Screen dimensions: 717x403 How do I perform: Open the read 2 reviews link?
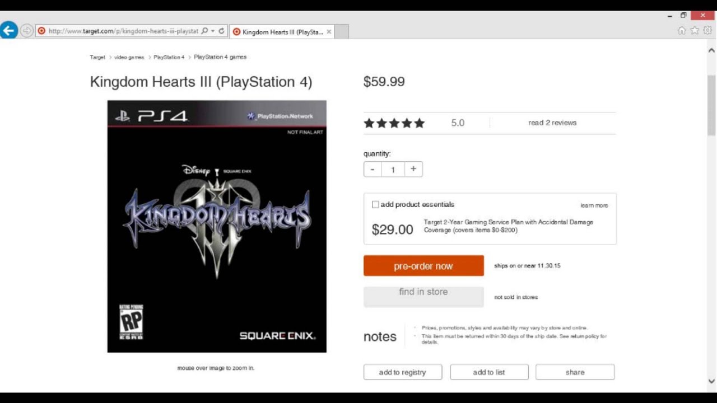coord(552,123)
